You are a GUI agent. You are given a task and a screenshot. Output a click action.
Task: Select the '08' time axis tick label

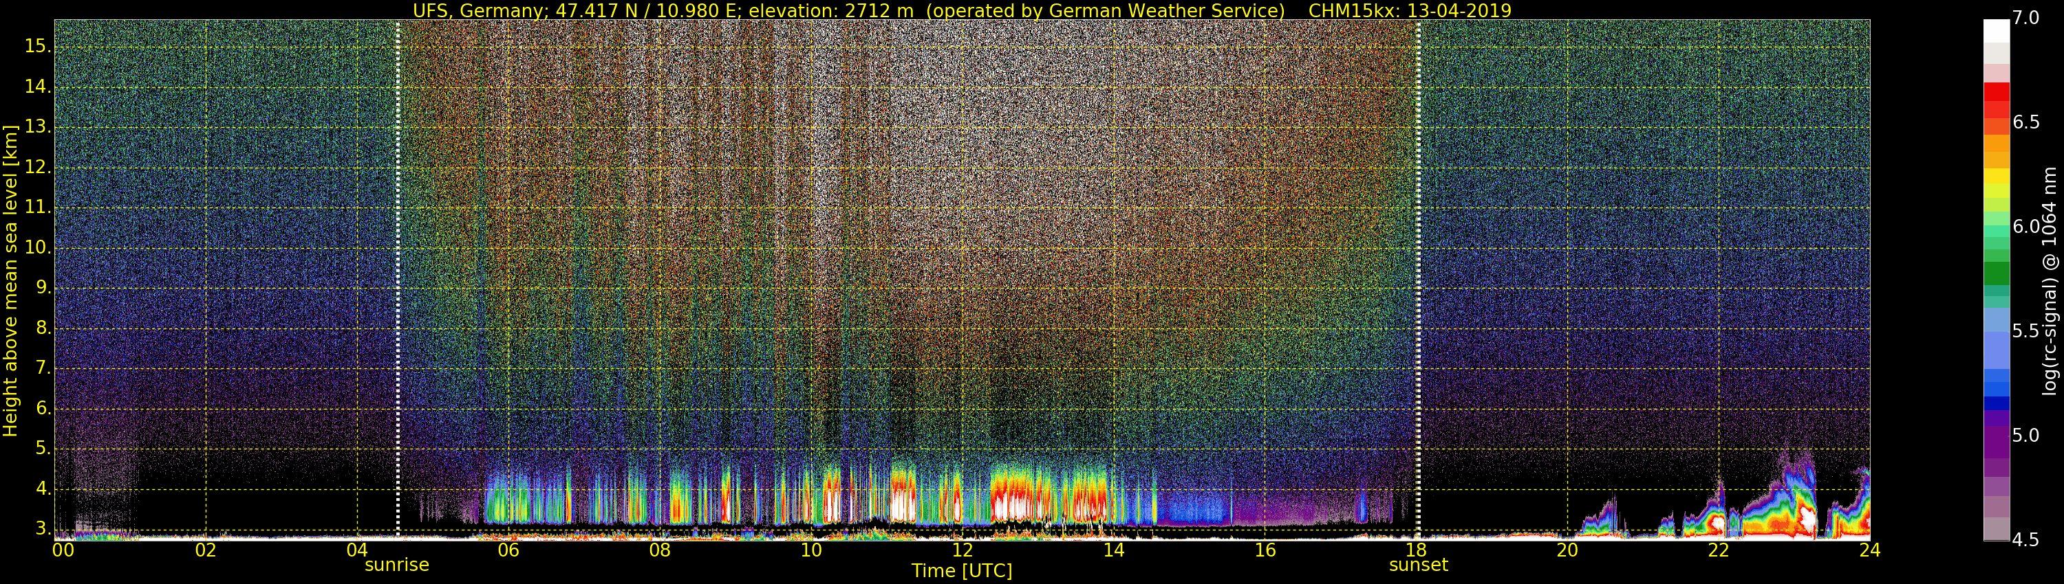click(x=659, y=550)
